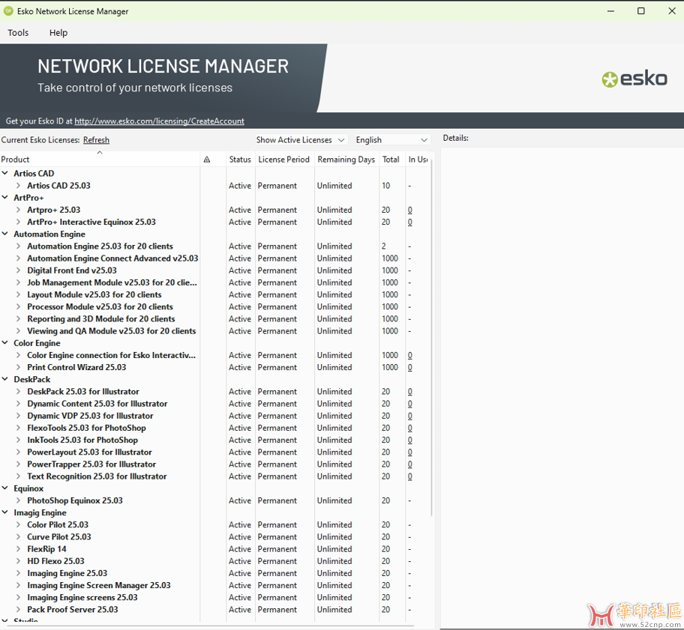684x630 pixels.
Task: Select PowerLayout 25.03 for Illustrator
Action: click(89, 452)
